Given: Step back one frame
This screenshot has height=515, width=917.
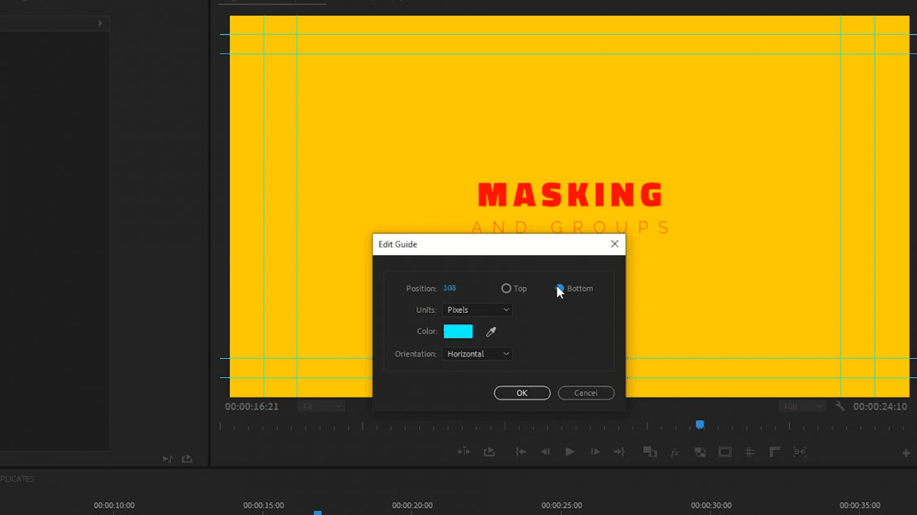Looking at the screenshot, I should (x=545, y=452).
